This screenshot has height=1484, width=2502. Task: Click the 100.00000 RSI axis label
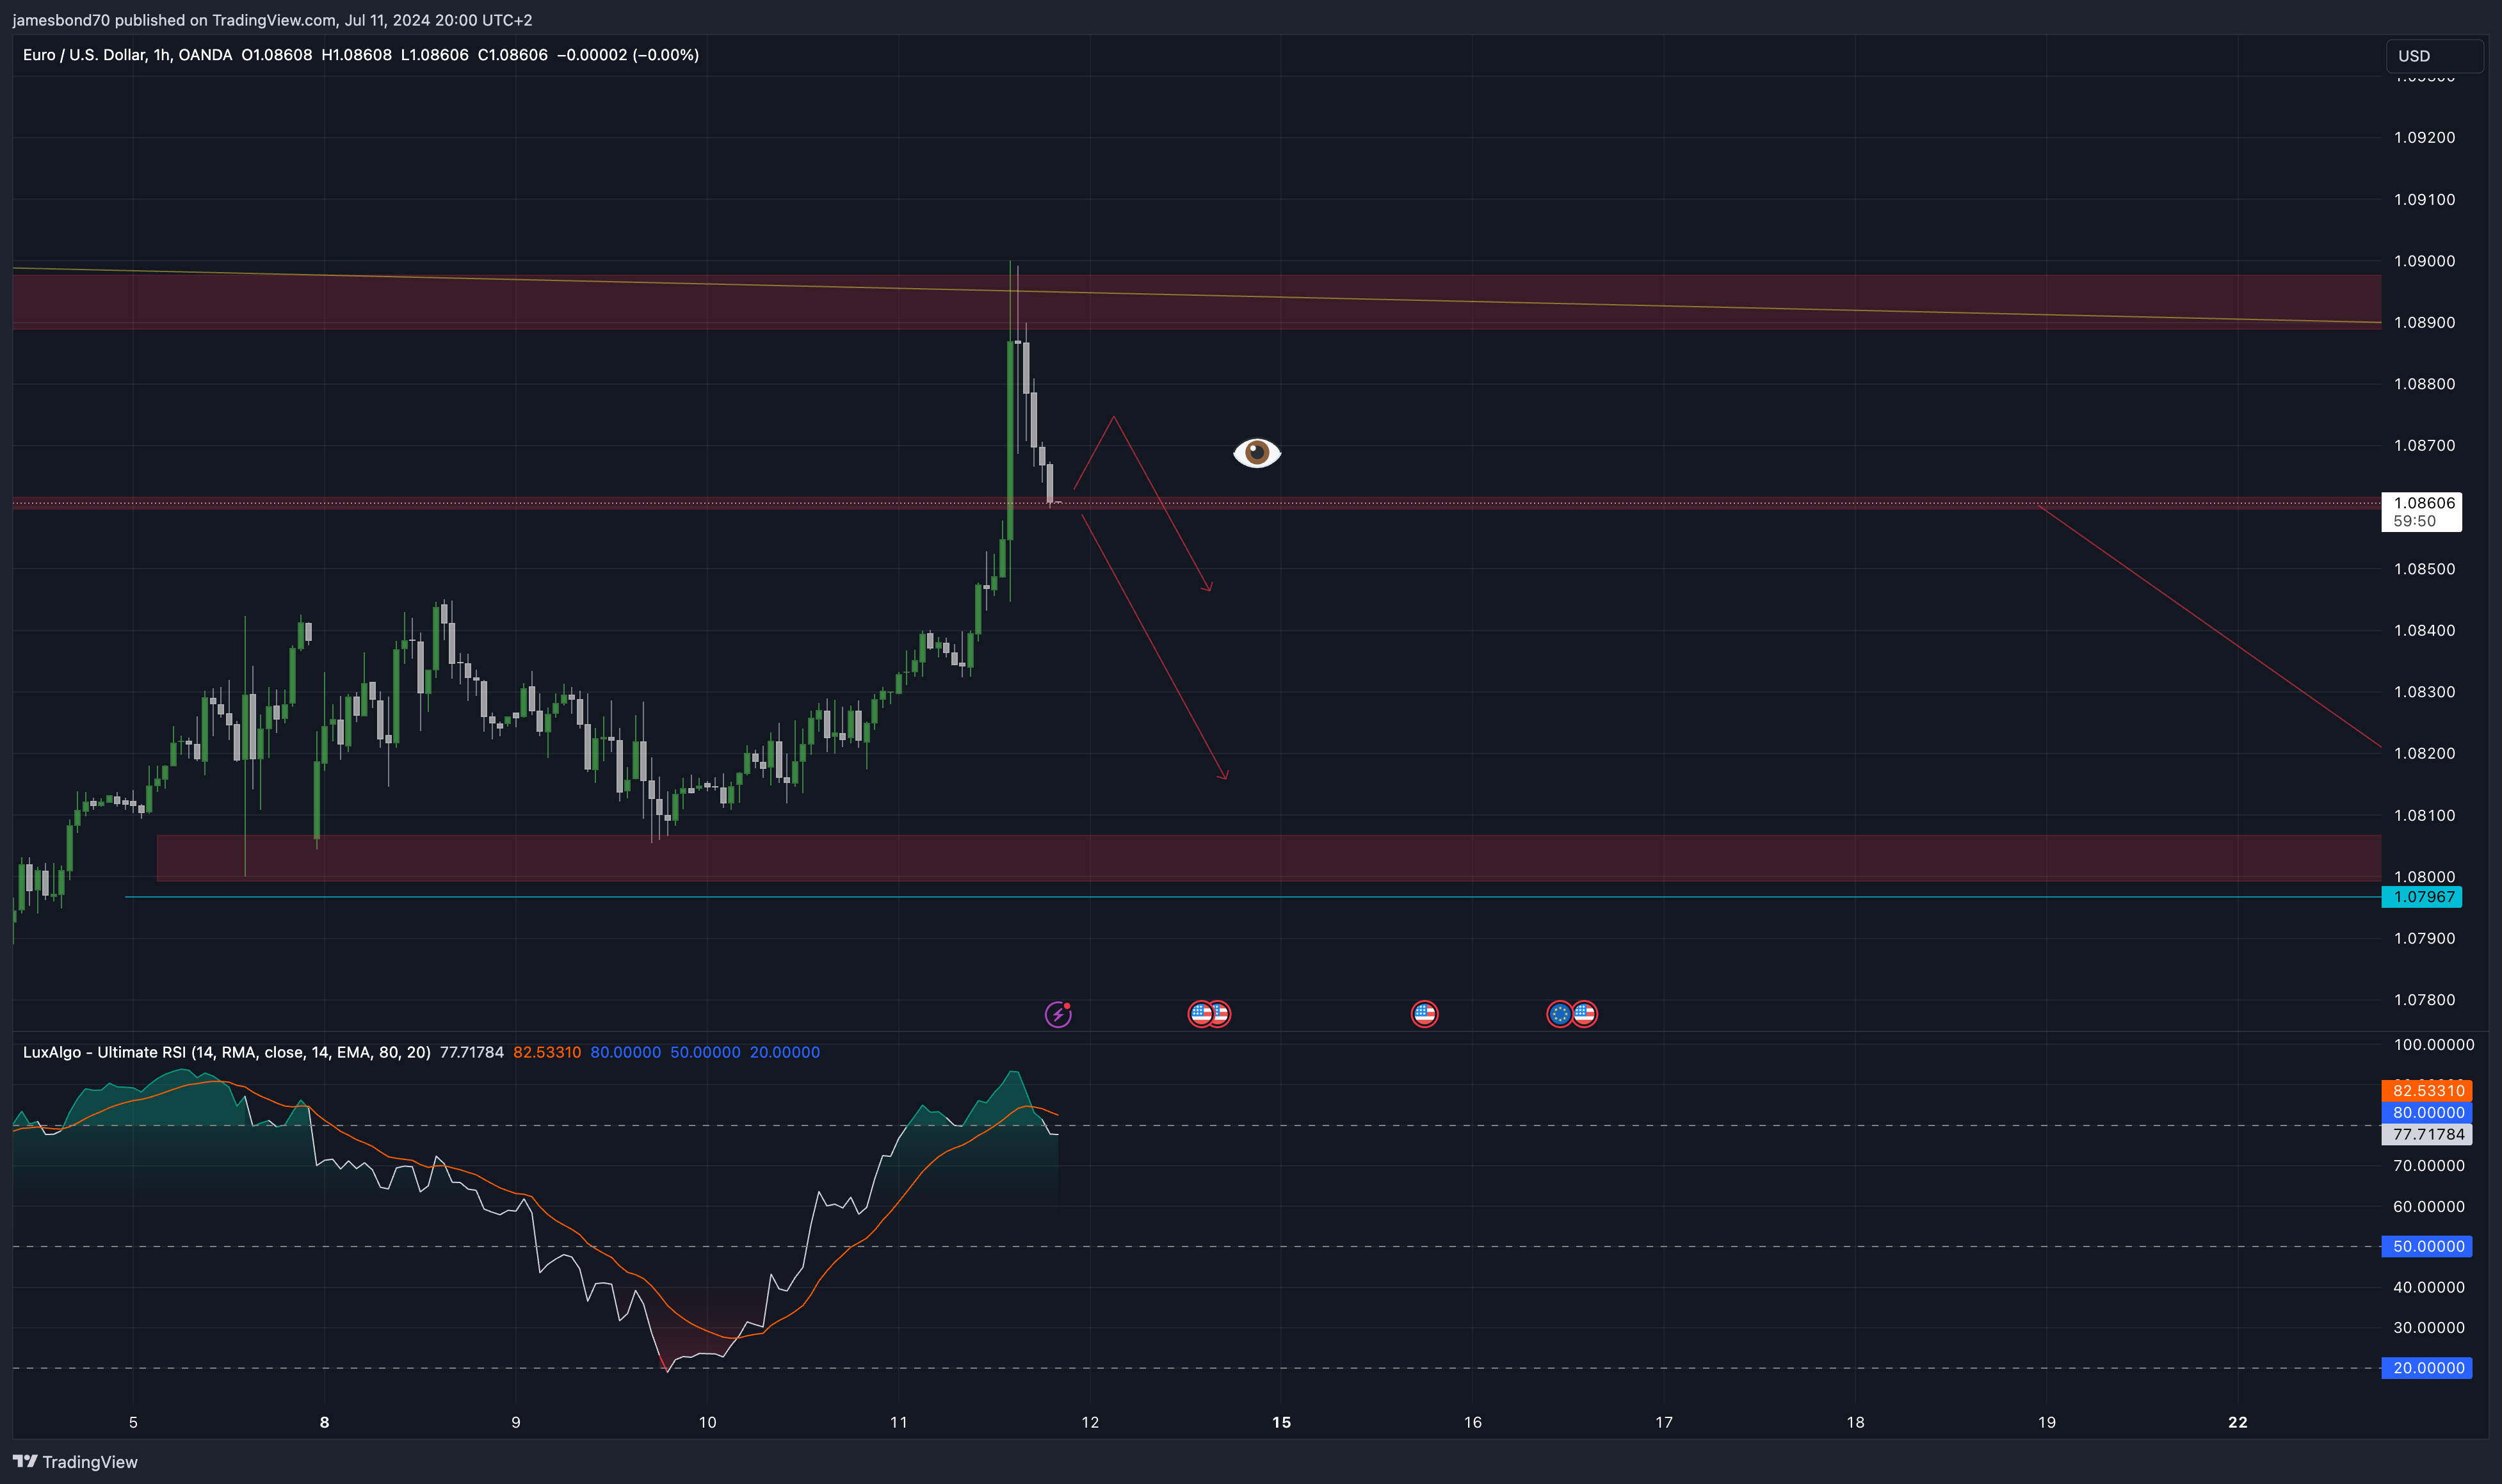click(2433, 1044)
